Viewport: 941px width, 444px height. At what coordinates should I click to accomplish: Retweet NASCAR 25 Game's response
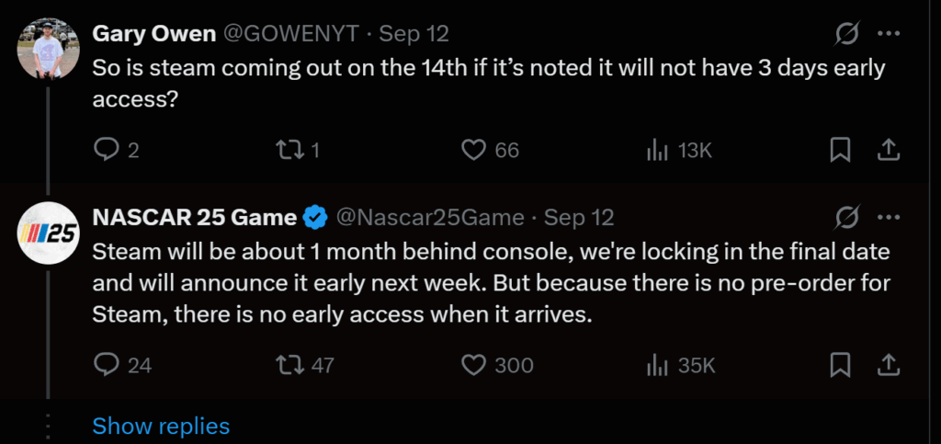pos(290,365)
